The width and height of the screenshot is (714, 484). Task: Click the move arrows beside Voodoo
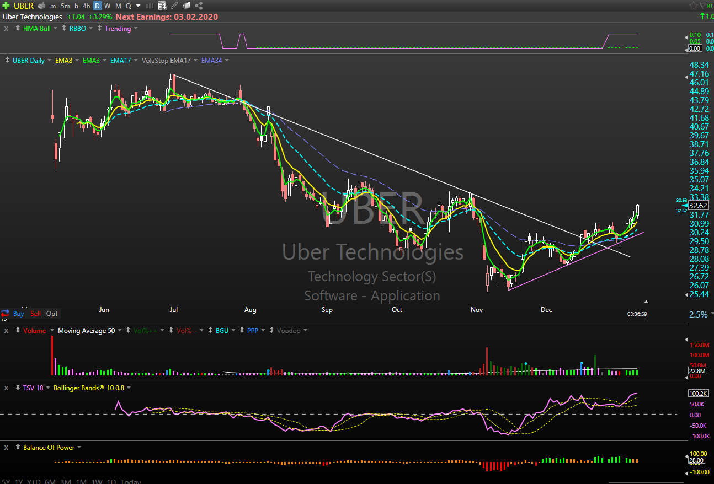(272, 330)
